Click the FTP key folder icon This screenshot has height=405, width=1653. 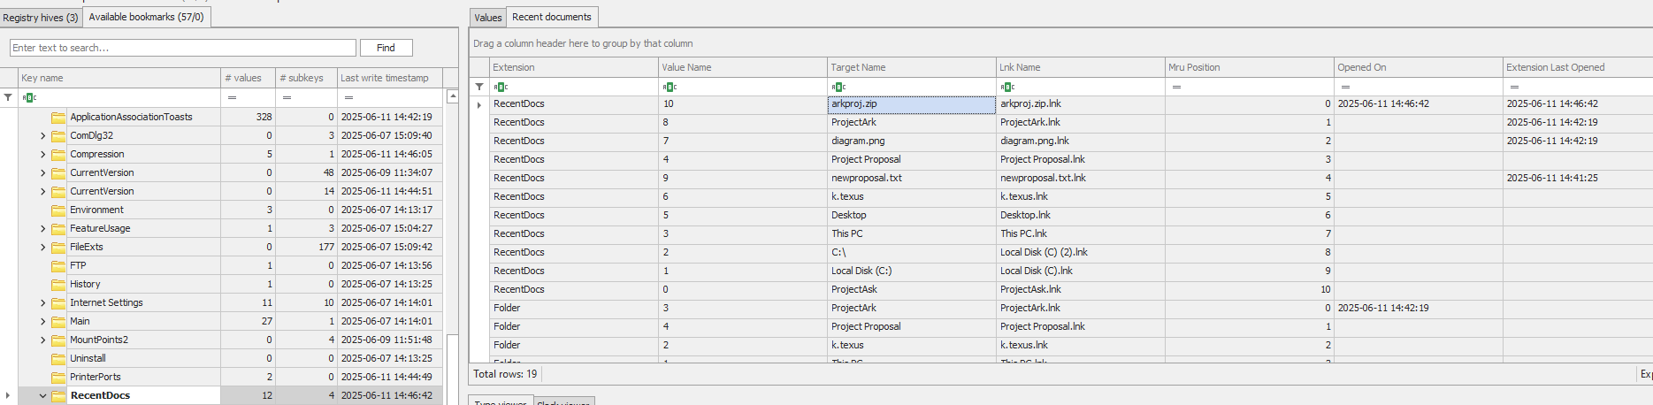58,265
